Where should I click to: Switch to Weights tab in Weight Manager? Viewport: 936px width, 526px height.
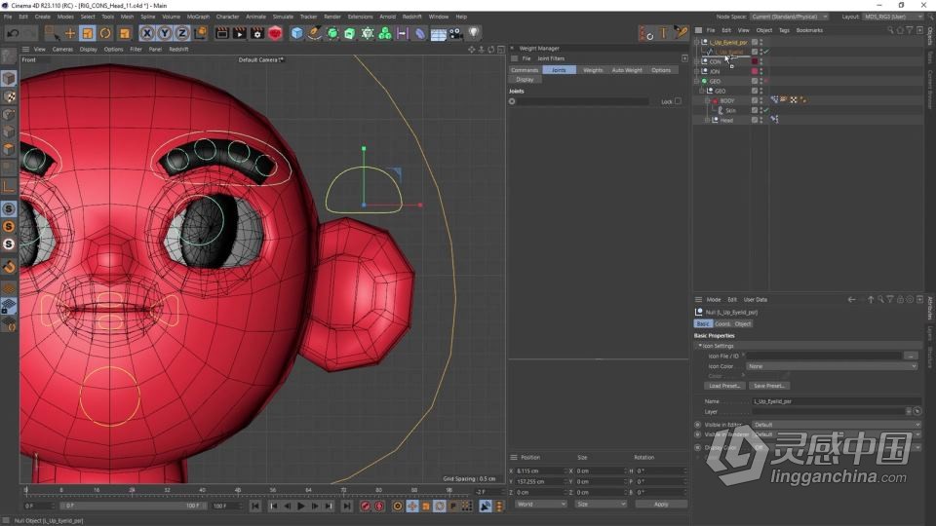point(593,70)
